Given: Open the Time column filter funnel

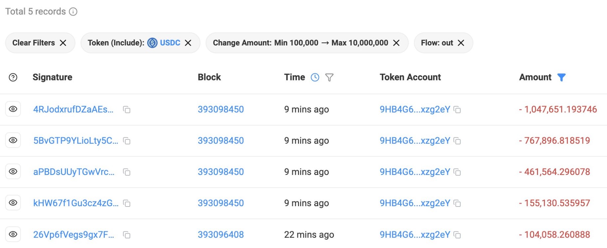Looking at the screenshot, I should click(329, 77).
